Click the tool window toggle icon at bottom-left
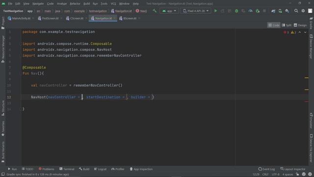Image resolution: width=314 pixels, height=177 pixels. [3, 174]
